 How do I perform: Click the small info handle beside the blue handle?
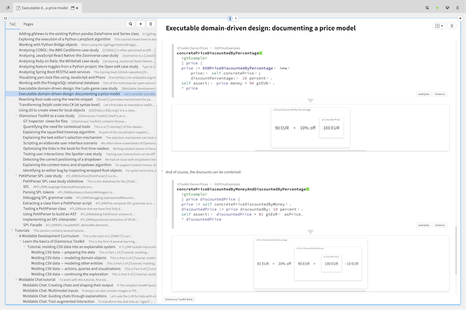coord(235,19)
